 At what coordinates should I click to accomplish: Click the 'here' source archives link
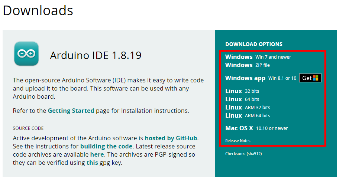(x=97, y=154)
